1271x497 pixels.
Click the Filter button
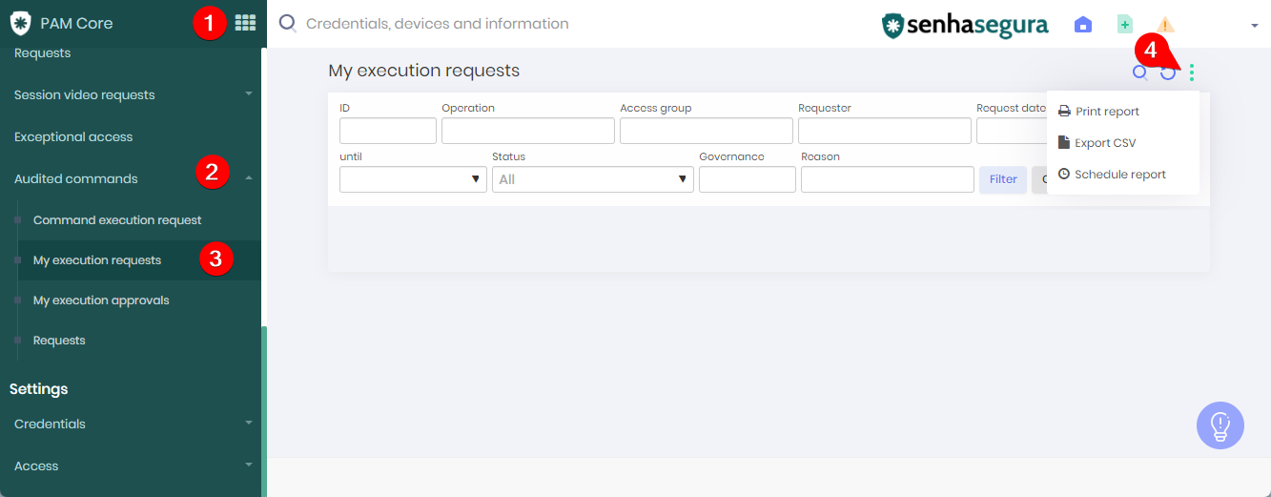pos(1003,179)
